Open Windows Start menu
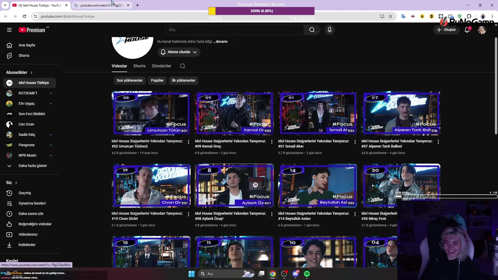The width and height of the screenshot is (498, 280). click(x=191, y=274)
